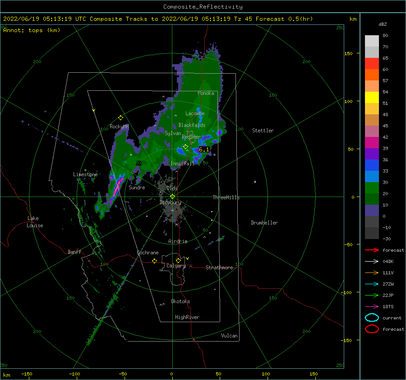
Task: Select the orange 111V arrow legend entry
Action: (x=372, y=272)
